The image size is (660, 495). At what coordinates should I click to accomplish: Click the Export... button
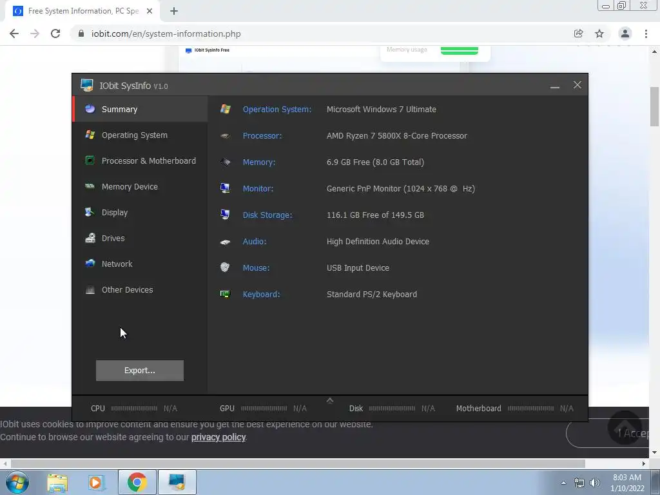(140, 371)
